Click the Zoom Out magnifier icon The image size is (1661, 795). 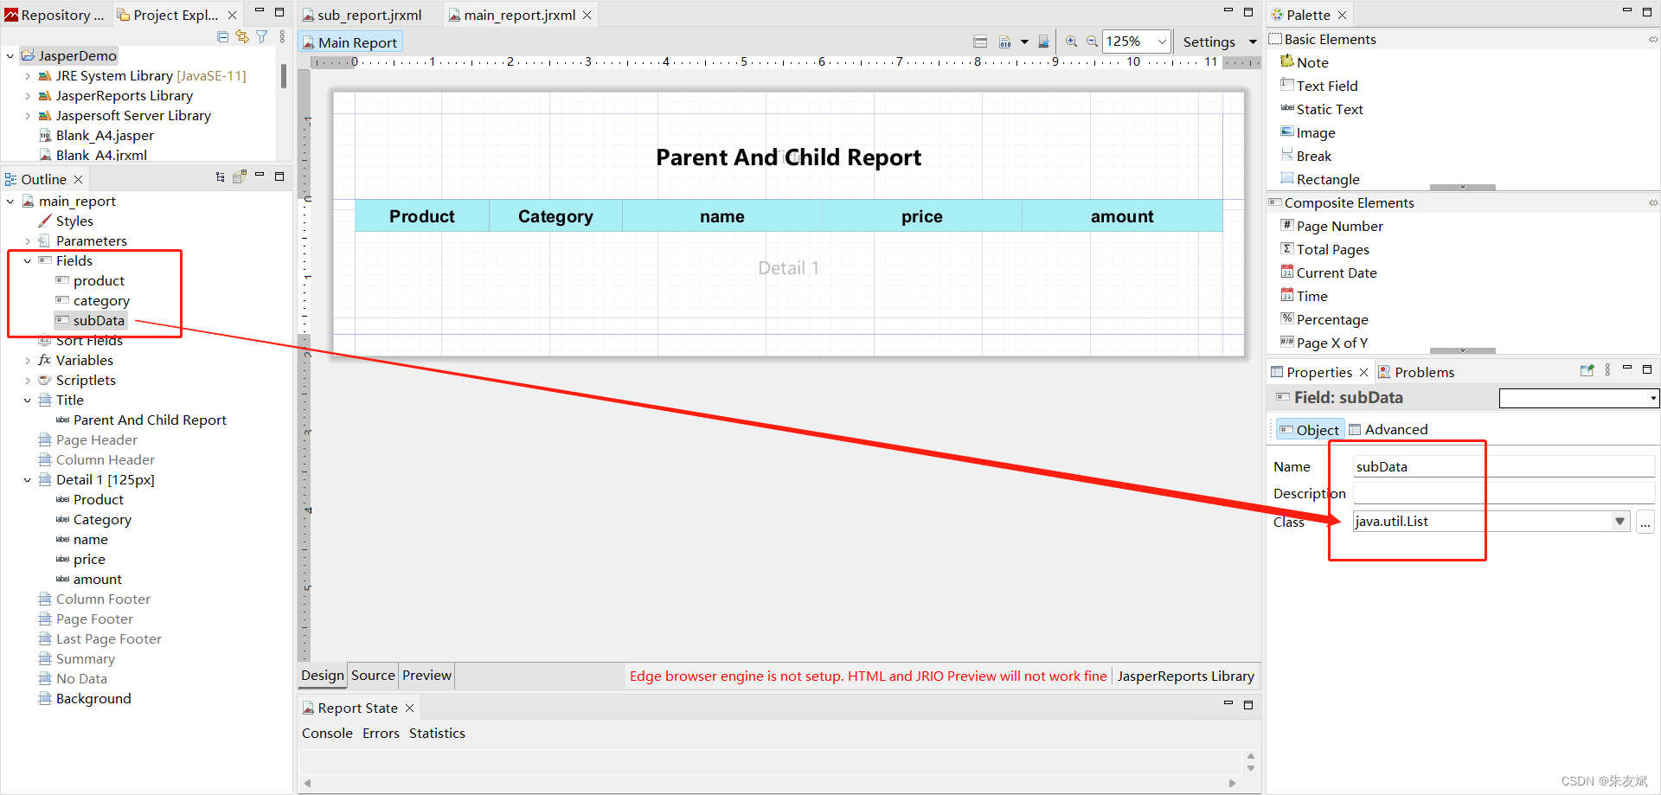click(1091, 41)
